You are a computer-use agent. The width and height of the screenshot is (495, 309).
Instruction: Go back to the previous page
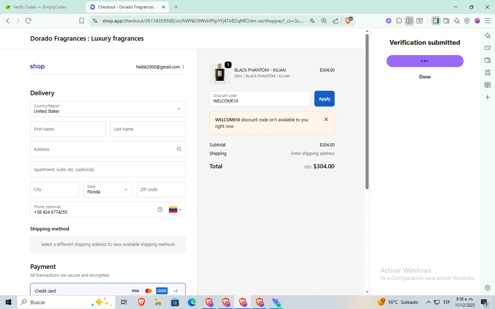[x=8, y=21]
